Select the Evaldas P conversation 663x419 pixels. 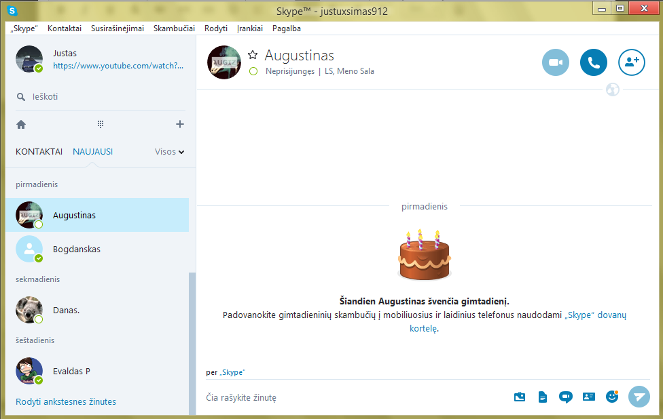point(97,371)
